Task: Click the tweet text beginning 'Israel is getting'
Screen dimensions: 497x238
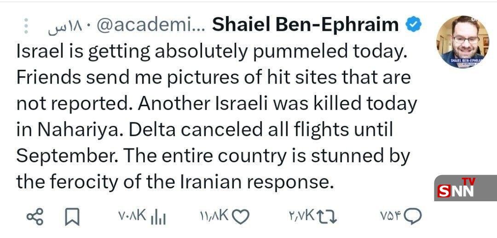Action: (212, 51)
